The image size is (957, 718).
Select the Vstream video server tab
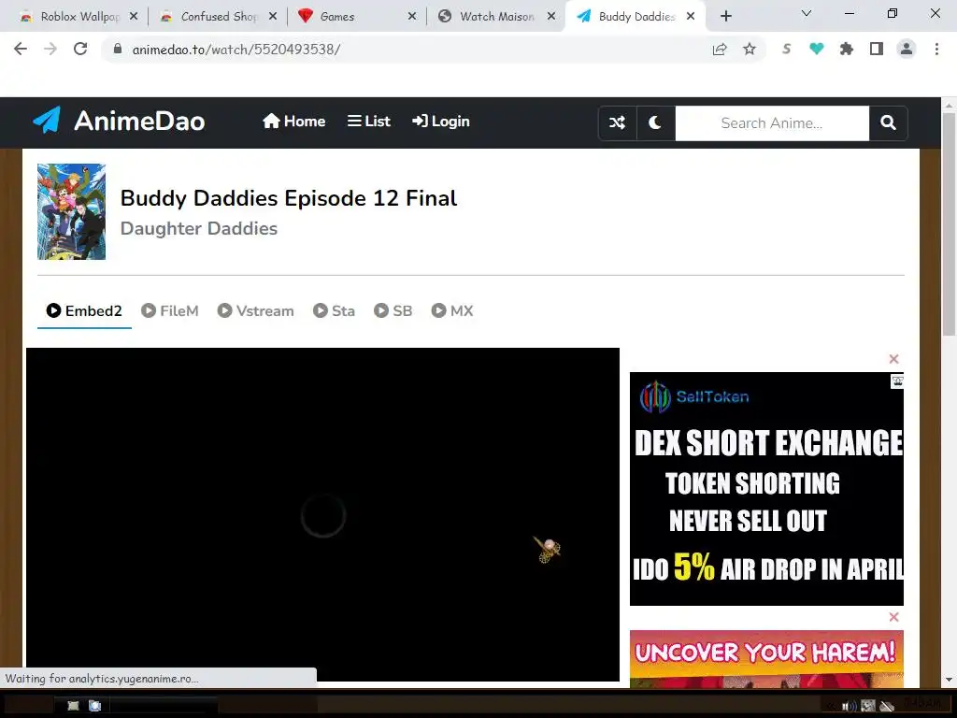coord(256,310)
